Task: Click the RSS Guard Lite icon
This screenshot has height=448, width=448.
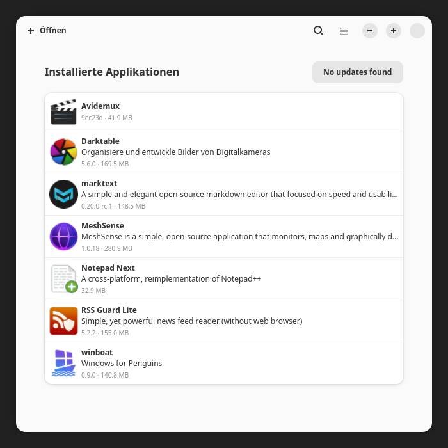Action: [x=63, y=321]
